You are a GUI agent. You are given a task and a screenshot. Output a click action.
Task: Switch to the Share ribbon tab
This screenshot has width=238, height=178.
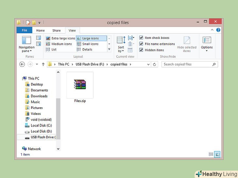(x=57, y=30)
